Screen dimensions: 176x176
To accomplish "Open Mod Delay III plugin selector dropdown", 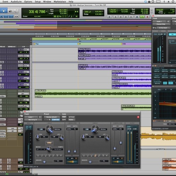I will pos(33,120).
